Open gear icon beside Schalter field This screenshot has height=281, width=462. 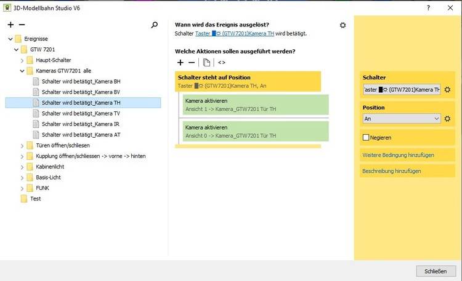pyautogui.click(x=448, y=90)
